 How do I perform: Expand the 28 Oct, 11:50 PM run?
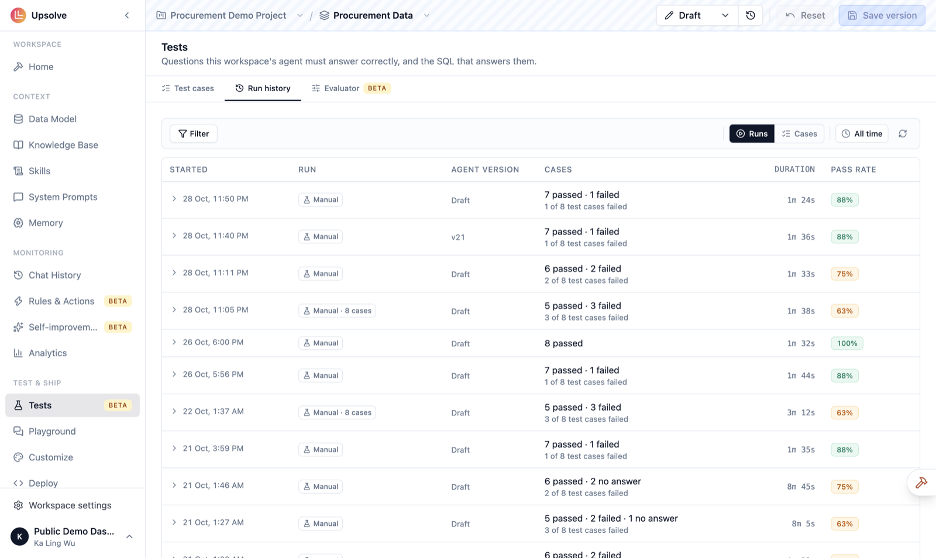(174, 199)
